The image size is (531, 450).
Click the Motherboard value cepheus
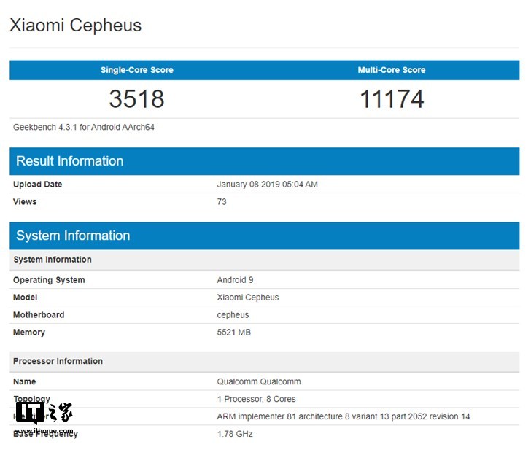pos(233,315)
